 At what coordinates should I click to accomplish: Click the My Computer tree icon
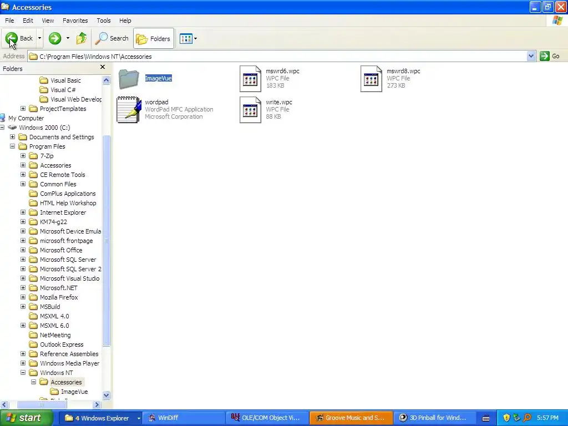click(x=3, y=118)
